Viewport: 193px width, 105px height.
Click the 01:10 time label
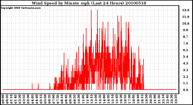(x=11, y=99)
